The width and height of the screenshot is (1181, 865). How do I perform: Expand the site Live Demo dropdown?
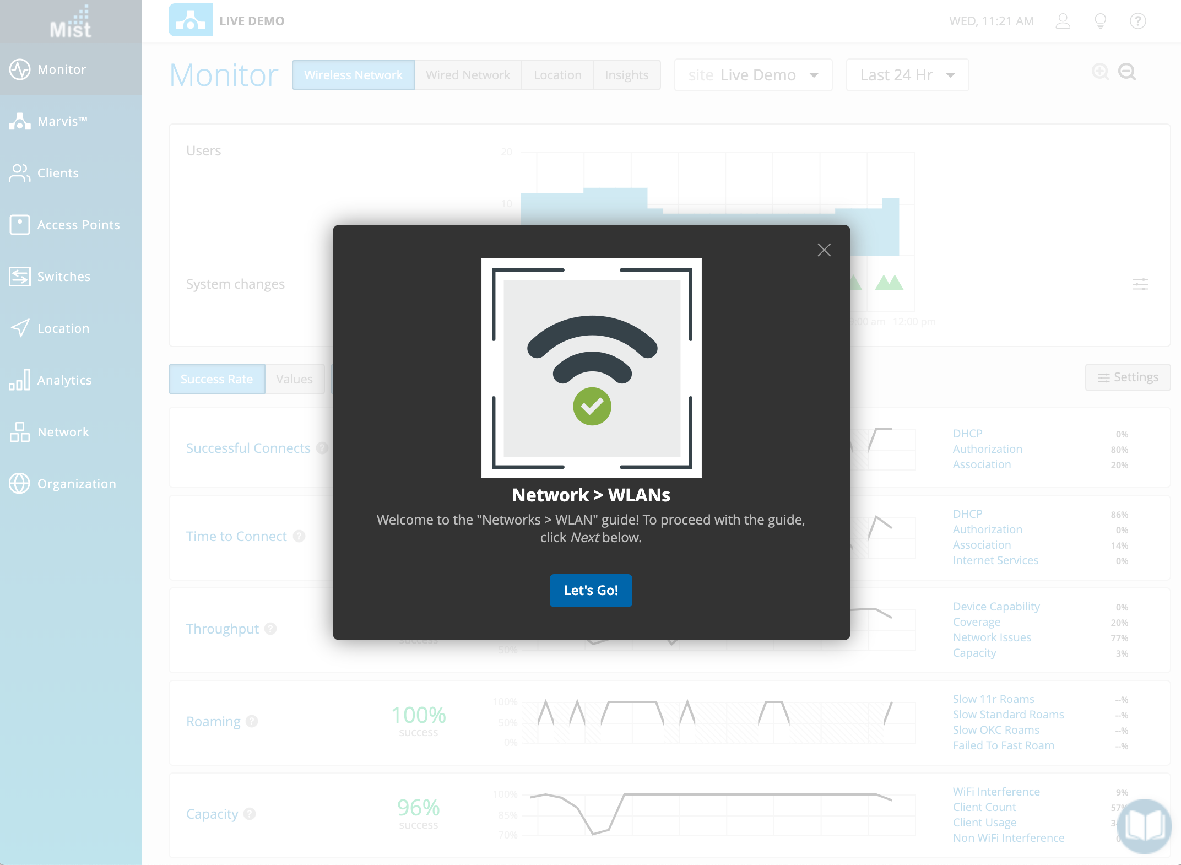(752, 75)
